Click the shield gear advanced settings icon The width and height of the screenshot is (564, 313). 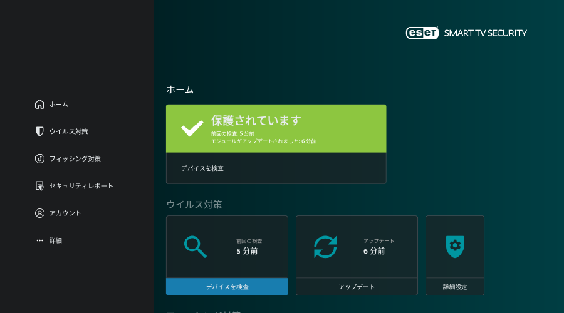point(455,247)
